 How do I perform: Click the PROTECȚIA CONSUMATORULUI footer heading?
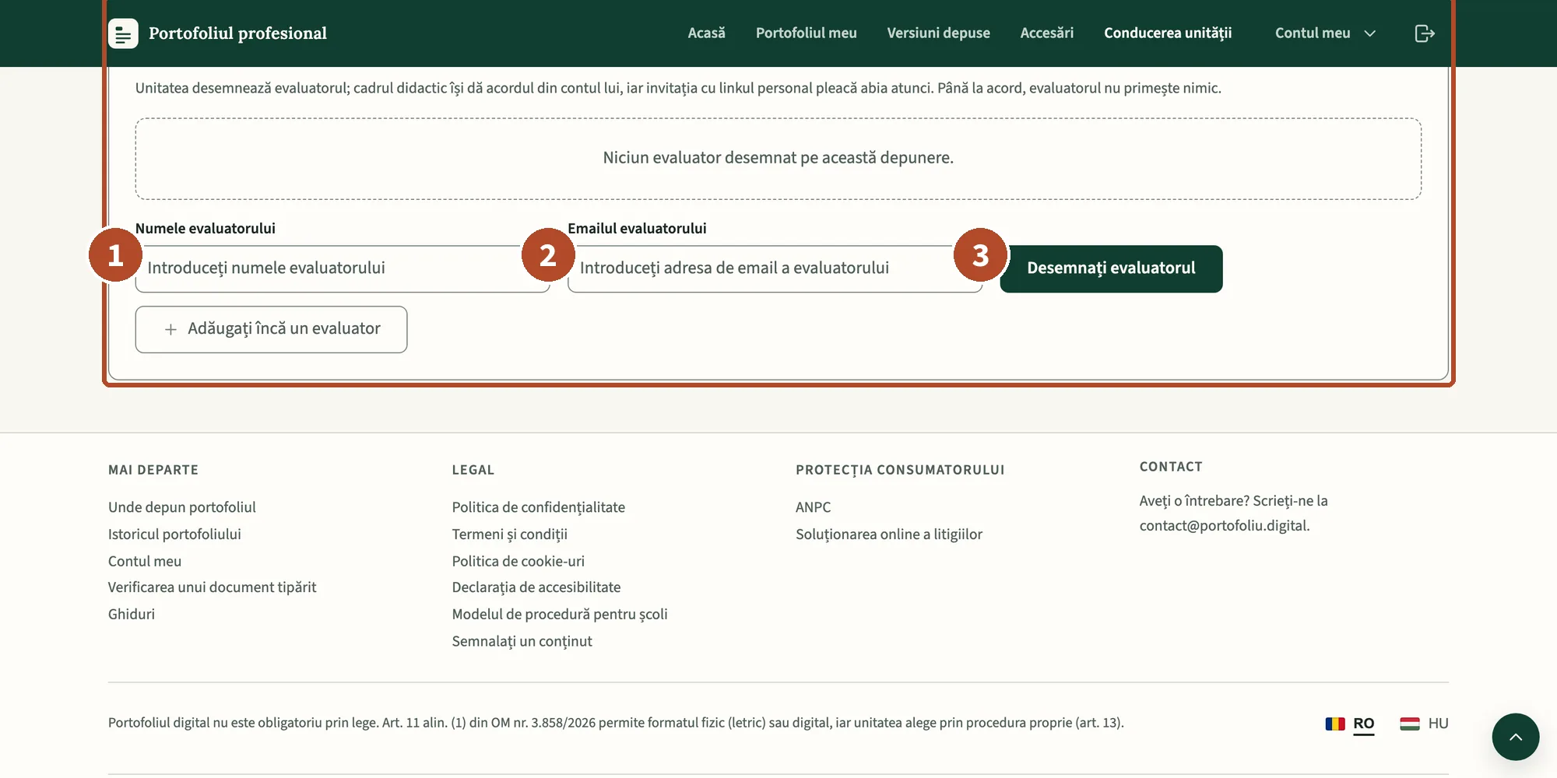pyautogui.click(x=900, y=470)
